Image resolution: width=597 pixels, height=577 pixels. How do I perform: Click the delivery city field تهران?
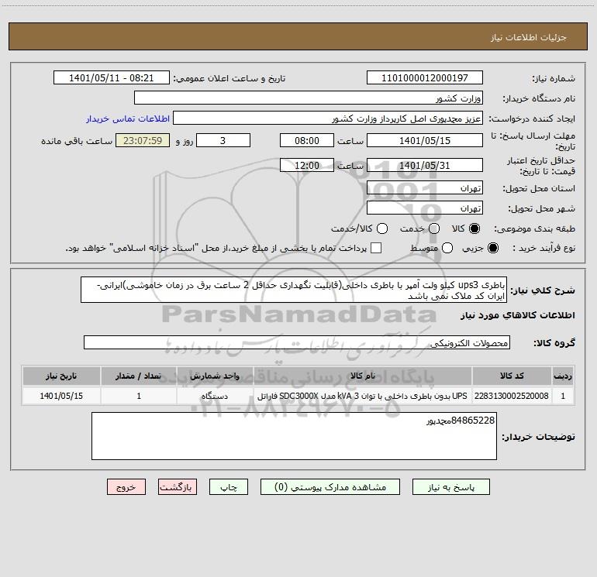click(425, 208)
